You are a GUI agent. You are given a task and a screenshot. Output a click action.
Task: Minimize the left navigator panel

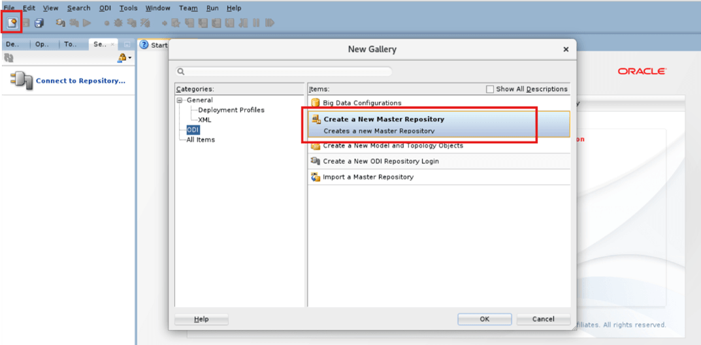[127, 44]
